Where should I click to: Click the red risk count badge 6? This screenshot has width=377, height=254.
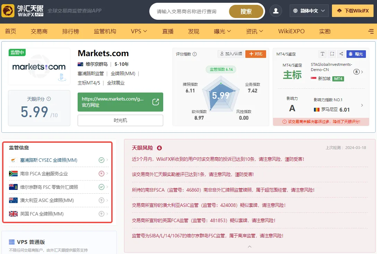159,148
